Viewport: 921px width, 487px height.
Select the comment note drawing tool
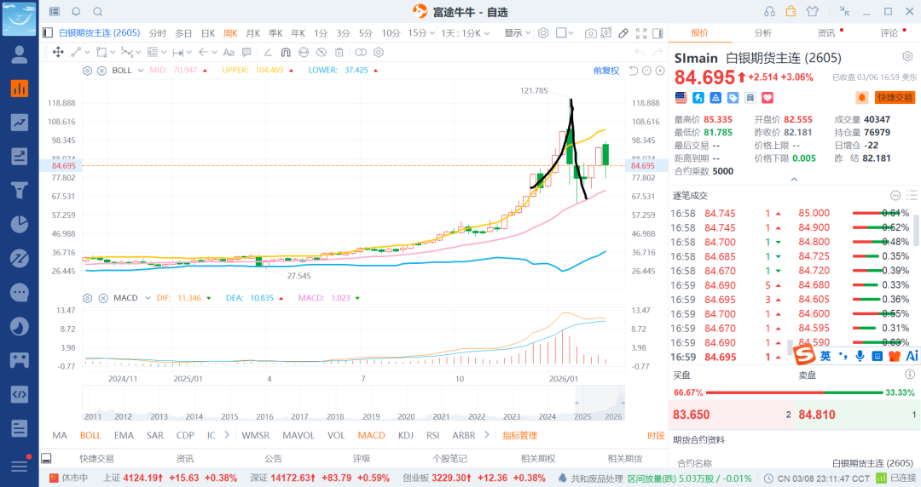(x=246, y=52)
